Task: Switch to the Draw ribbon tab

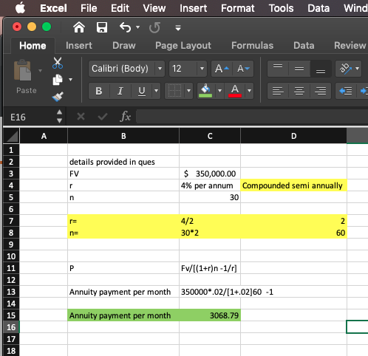Action: coord(124,46)
